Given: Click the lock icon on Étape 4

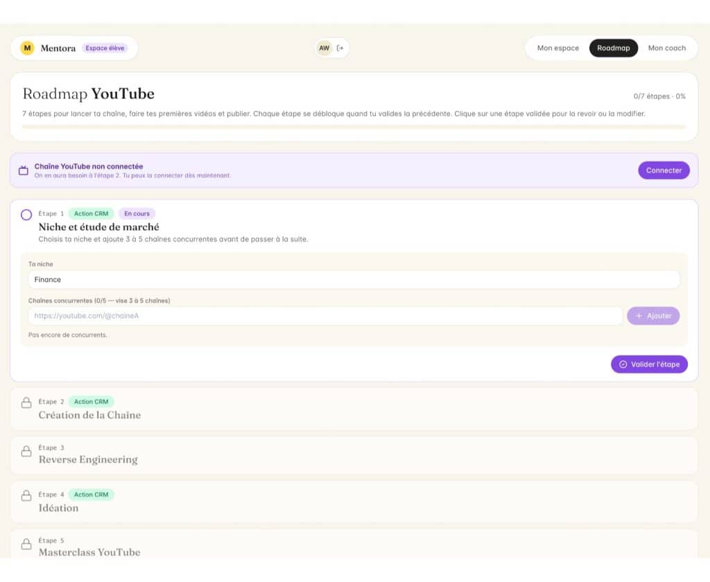Looking at the screenshot, I should [x=26, y=495].
